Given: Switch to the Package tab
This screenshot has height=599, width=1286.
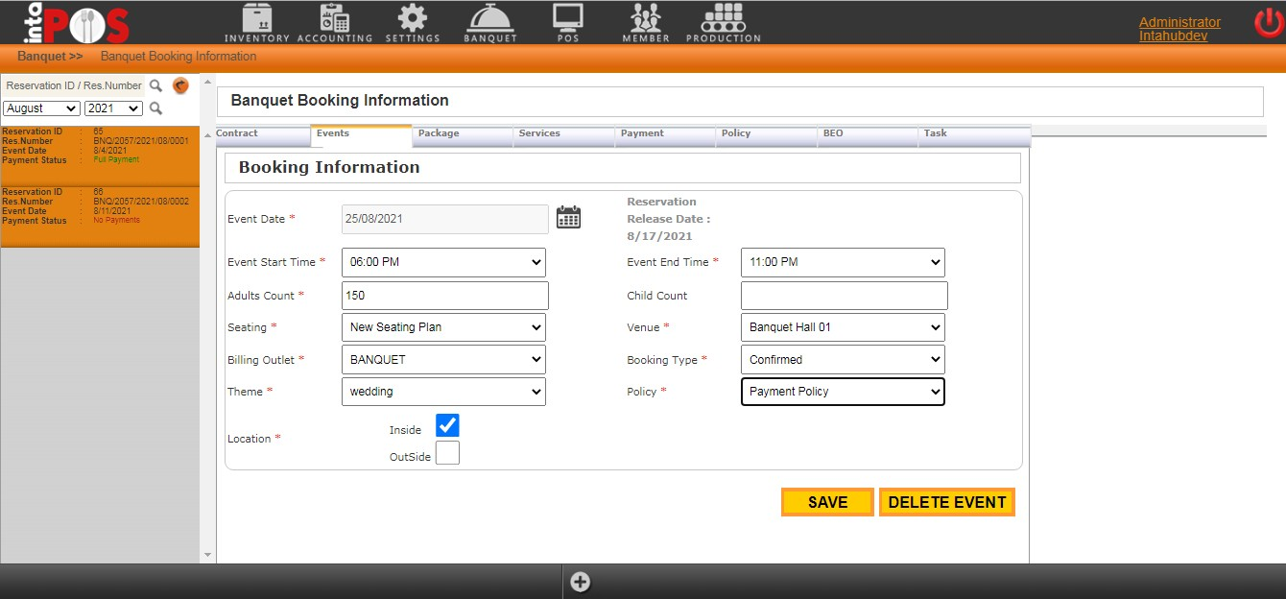Looking at the screenshot, I should tap(462, 134).
